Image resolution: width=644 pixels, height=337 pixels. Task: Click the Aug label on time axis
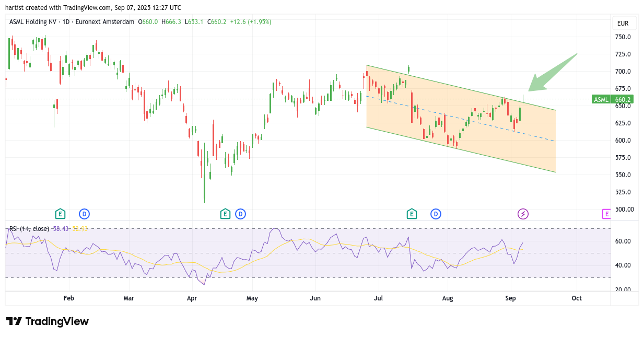(448, 298)
